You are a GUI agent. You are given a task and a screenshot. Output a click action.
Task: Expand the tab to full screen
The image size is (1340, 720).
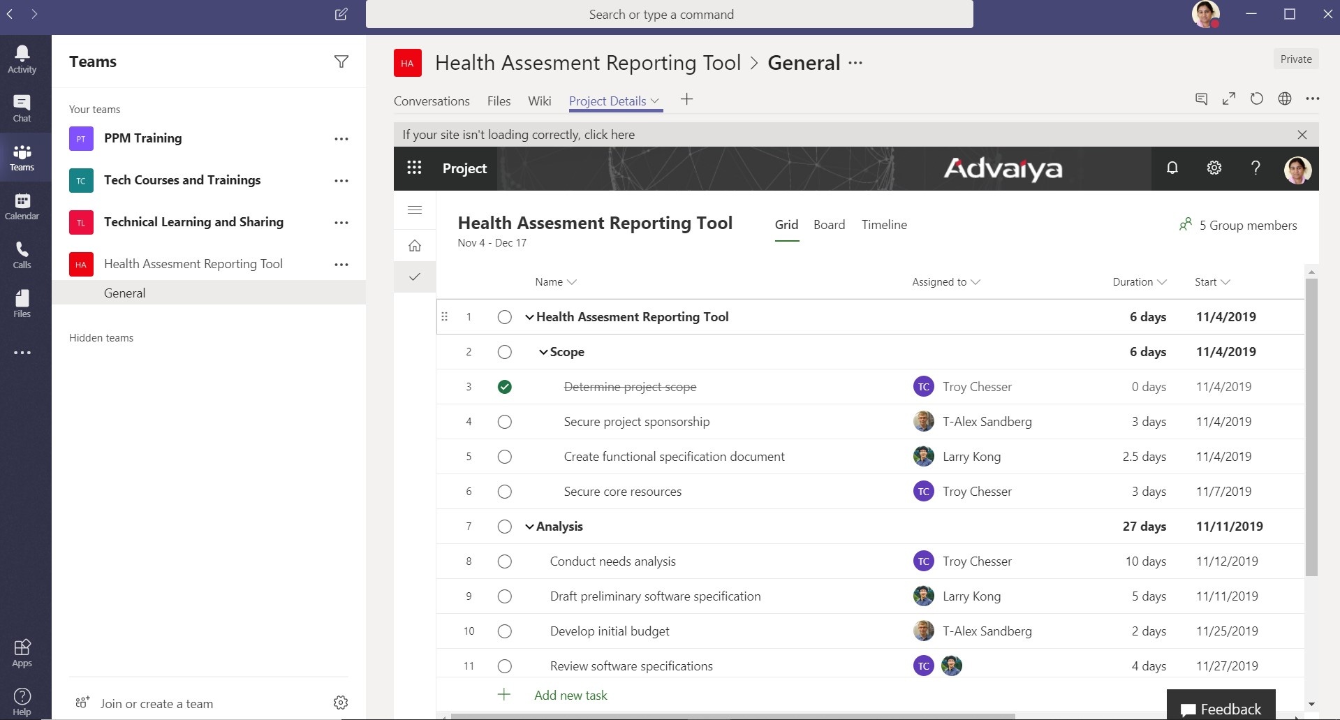coord(1229,98)
